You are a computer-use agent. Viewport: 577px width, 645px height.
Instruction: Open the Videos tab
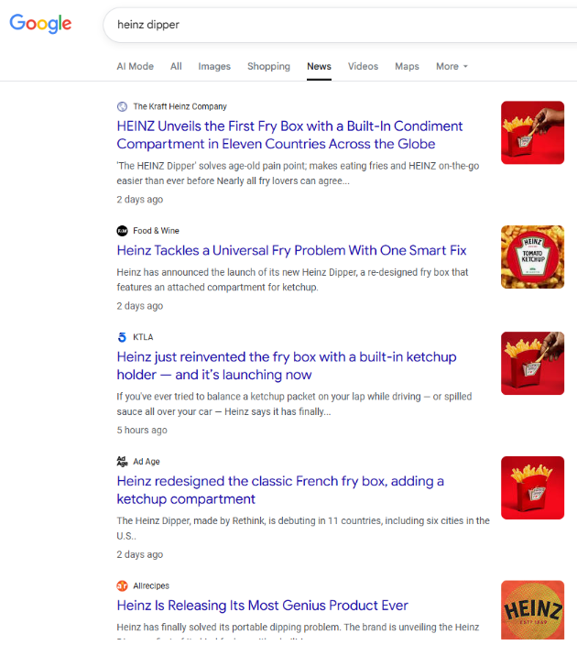[363, 66]
